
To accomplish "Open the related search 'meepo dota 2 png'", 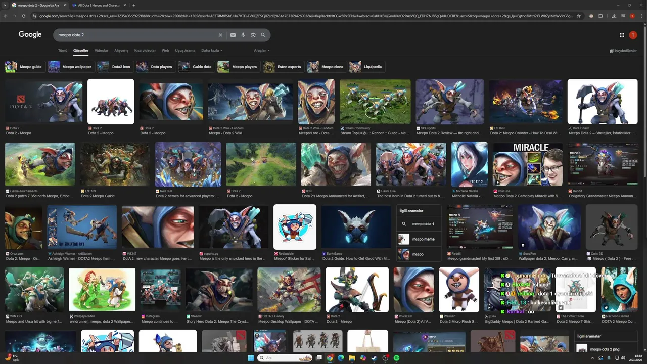I will 607,349.
